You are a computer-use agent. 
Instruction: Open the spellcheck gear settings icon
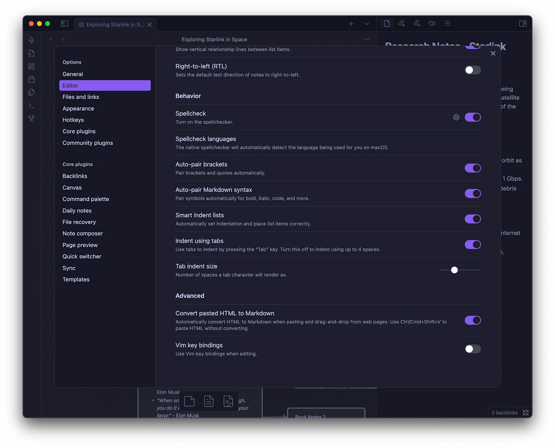click(x=456, y=117)
